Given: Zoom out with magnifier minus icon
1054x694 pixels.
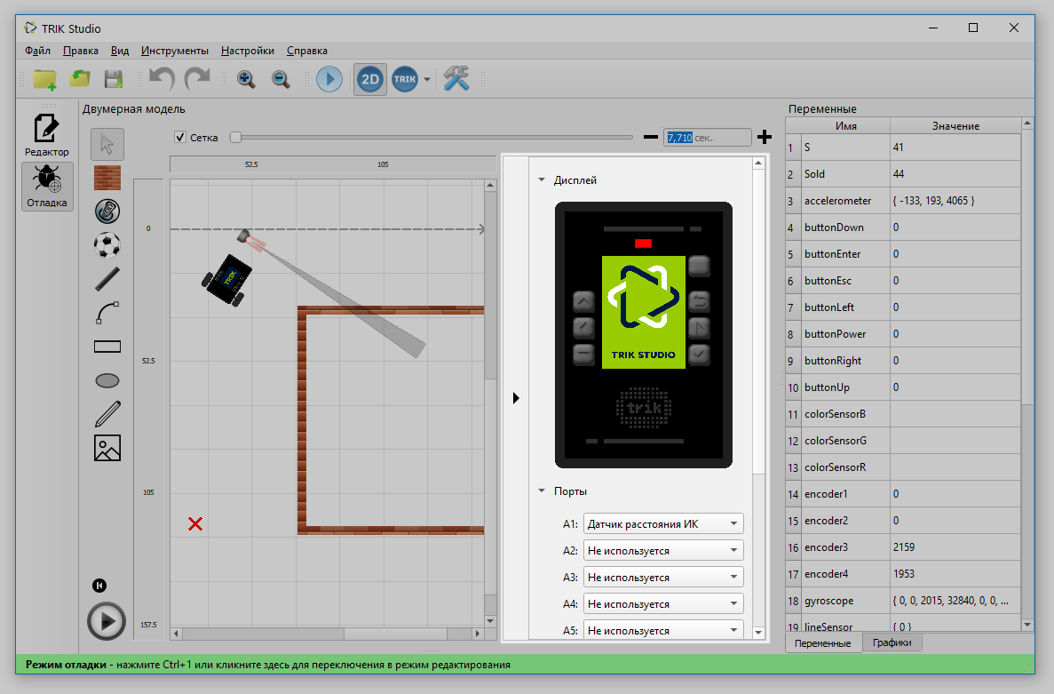Looking at the screenshot, I should tap(281, 79).
